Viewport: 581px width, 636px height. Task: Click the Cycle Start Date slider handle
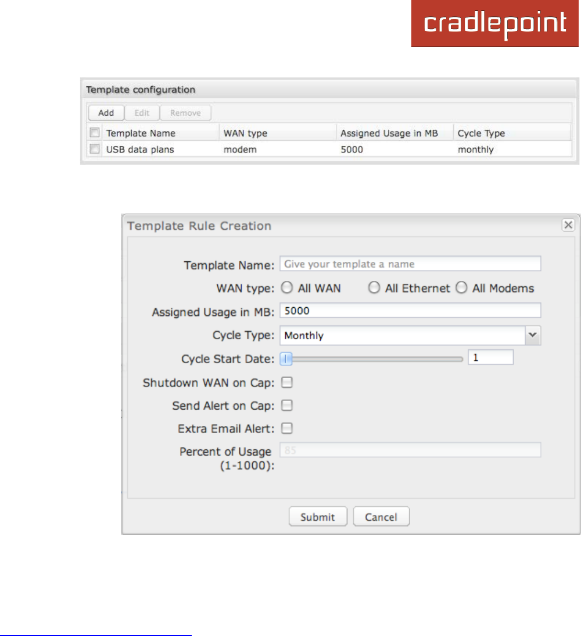286,358
